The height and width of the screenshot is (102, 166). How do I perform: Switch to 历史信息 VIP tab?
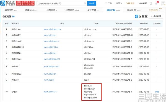155,10
